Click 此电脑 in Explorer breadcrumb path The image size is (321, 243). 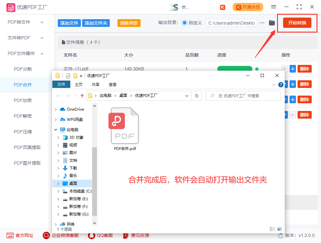105,96
